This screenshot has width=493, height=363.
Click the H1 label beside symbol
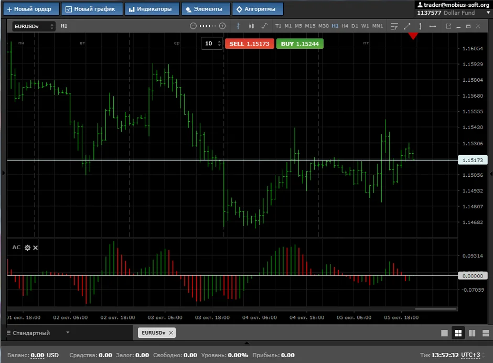tap(64, 26)
